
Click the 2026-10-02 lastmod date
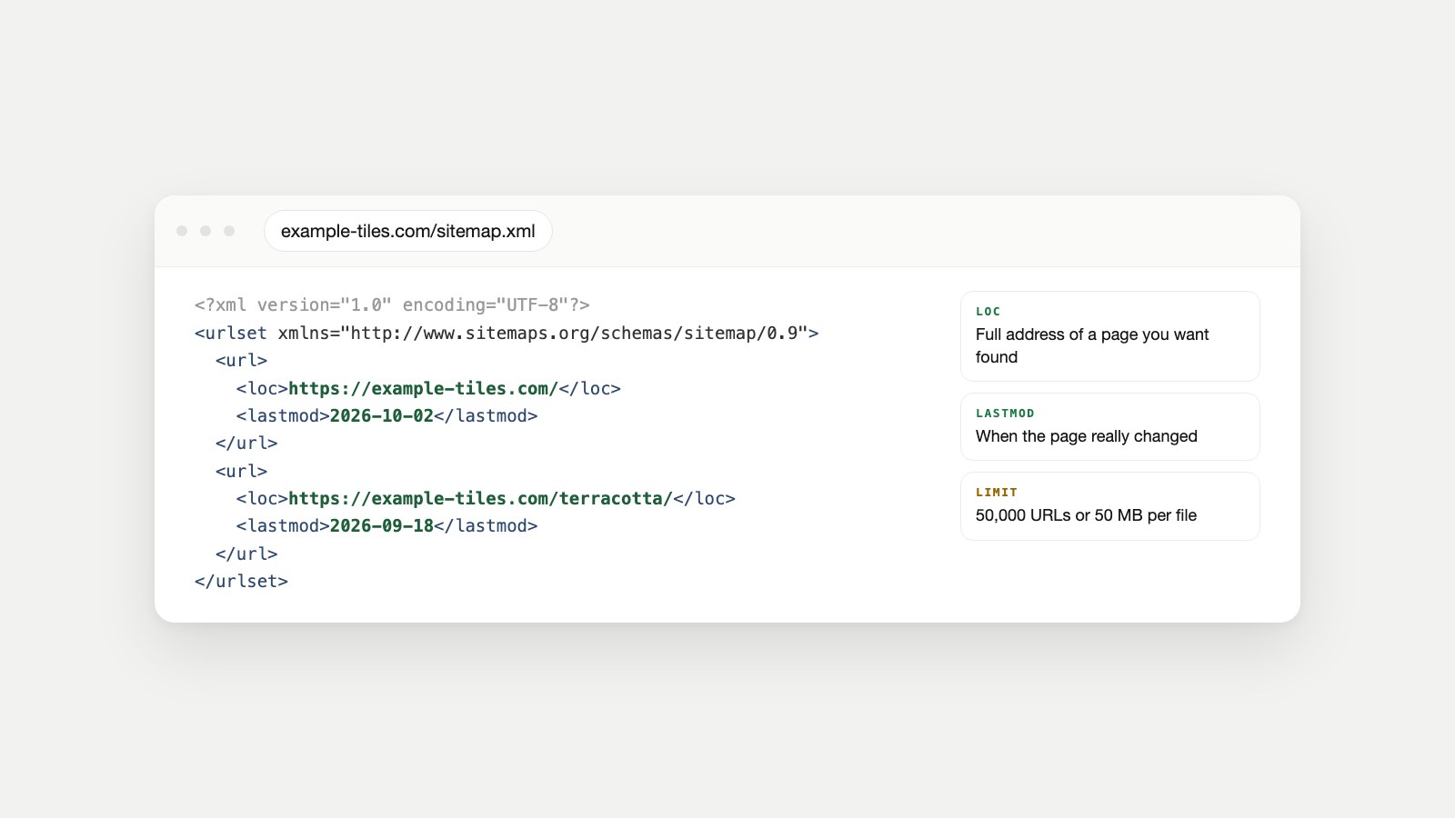(382, 415)
